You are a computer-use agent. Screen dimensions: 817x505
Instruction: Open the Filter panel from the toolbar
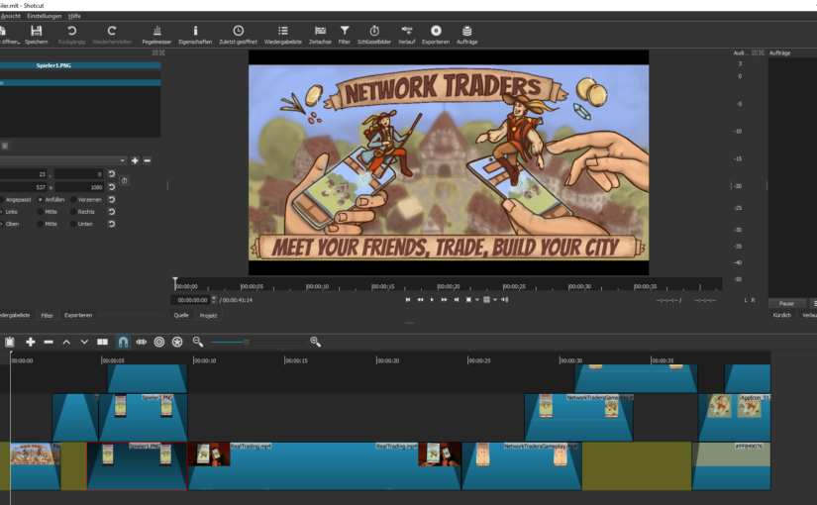(345, 35)
